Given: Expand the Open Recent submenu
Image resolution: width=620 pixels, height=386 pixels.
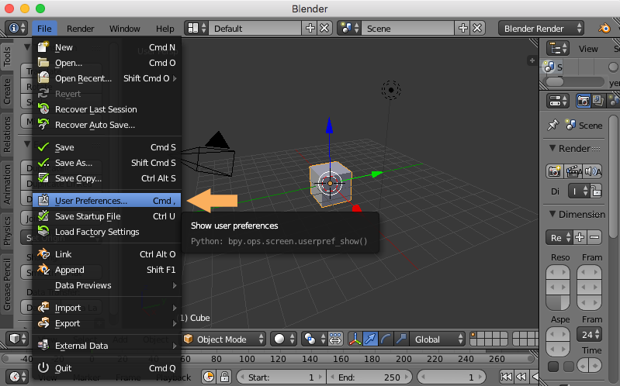Looking at the screenshot, I should [x=107, y=78].
